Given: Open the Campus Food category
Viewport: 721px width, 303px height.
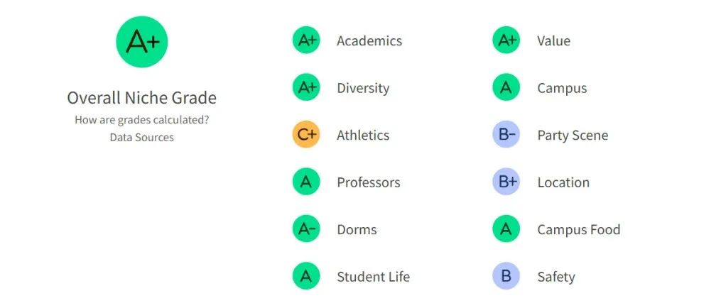Looking at the screenshot, I should 578,229.
